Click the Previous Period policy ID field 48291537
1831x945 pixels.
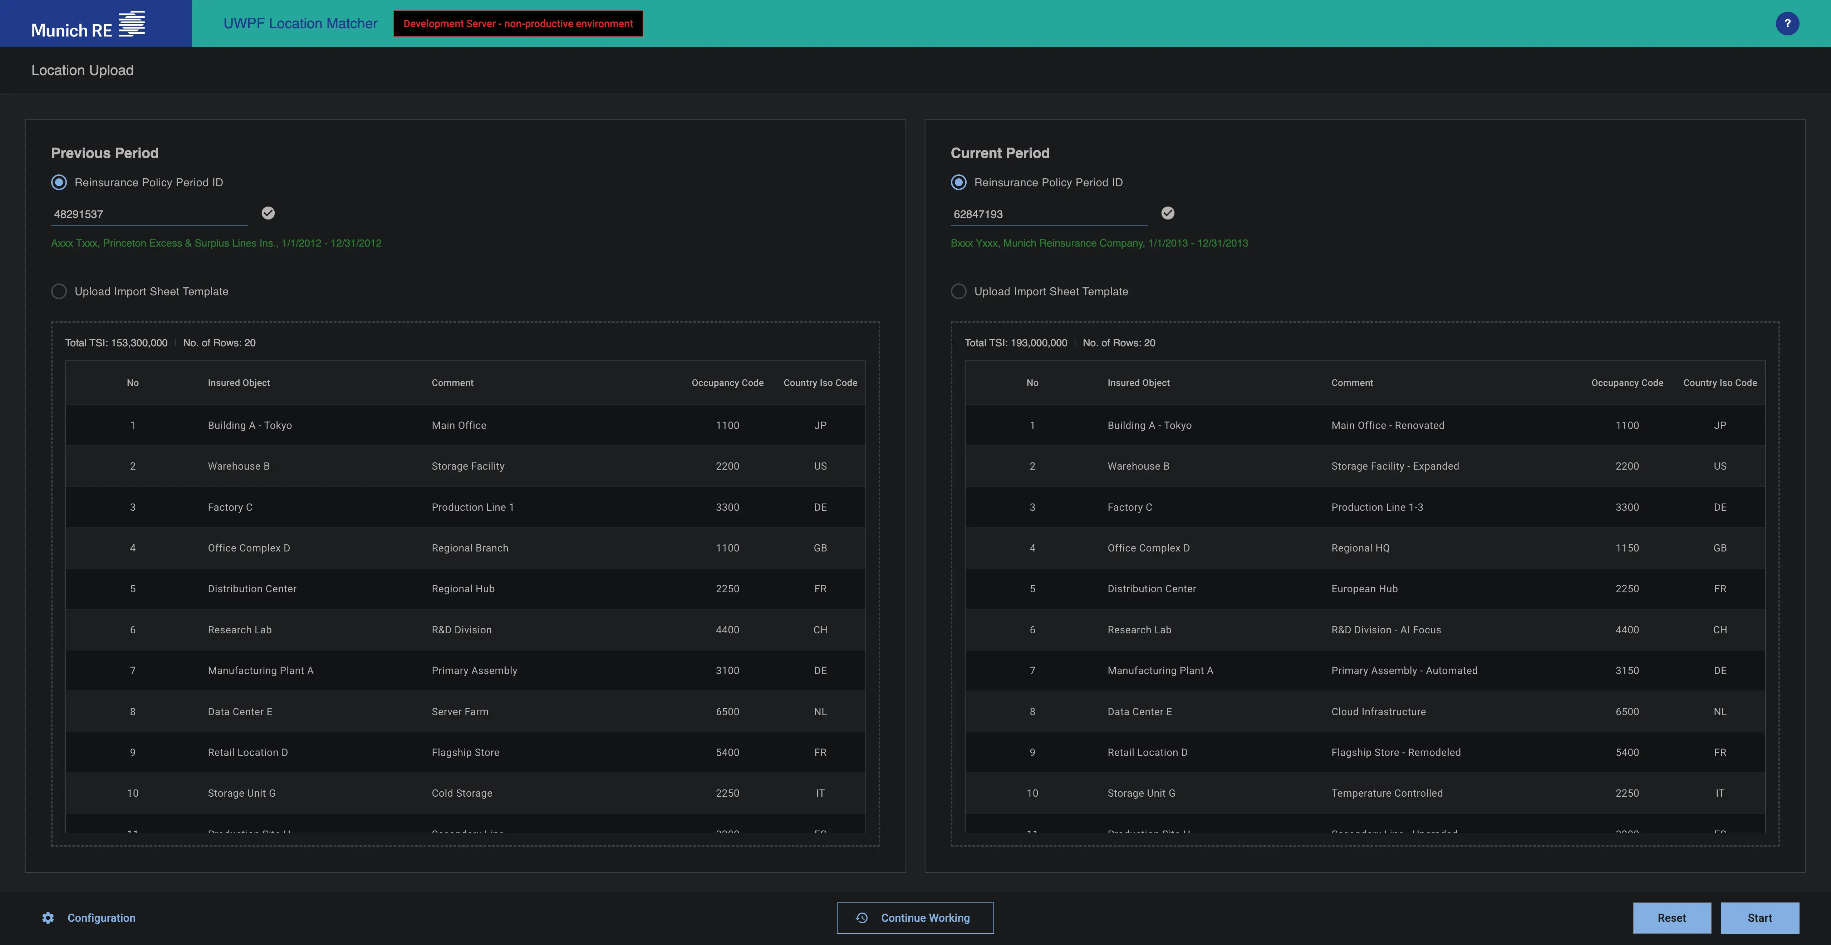click(x=149, y=214)
